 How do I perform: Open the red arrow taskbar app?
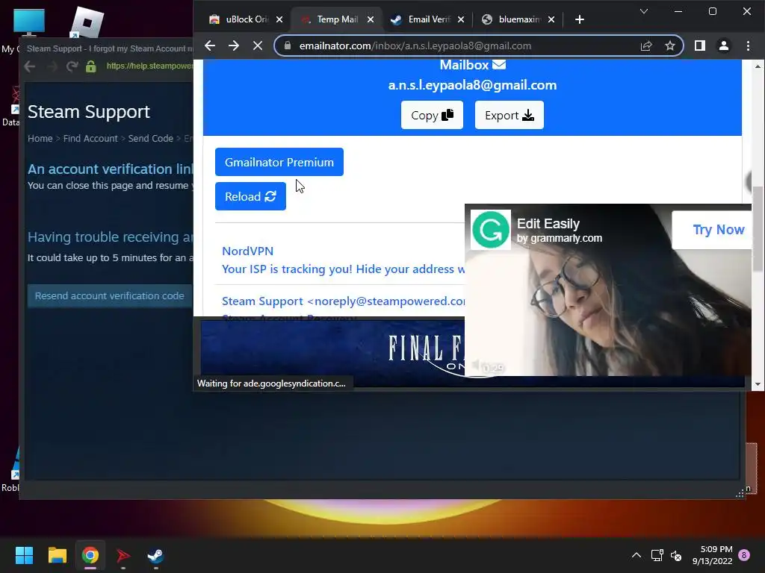tap(123, 555)
